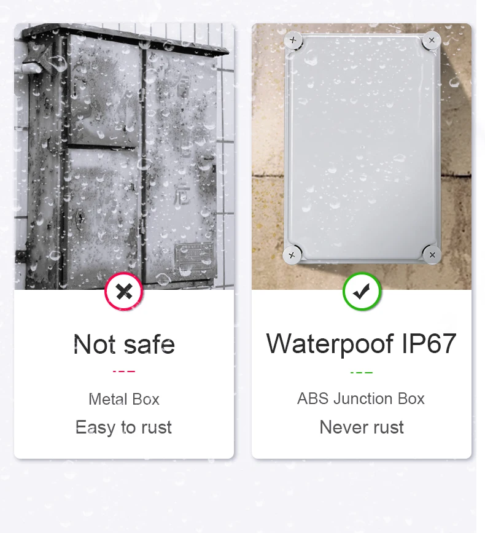Click the top-left screw on ABS box
This screenshot has height=533, width=485.
coord(293,41)
